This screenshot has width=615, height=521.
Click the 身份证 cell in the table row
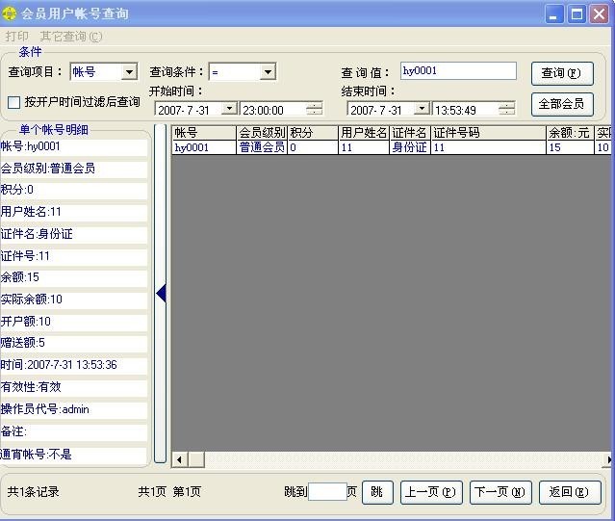[410, 147]
